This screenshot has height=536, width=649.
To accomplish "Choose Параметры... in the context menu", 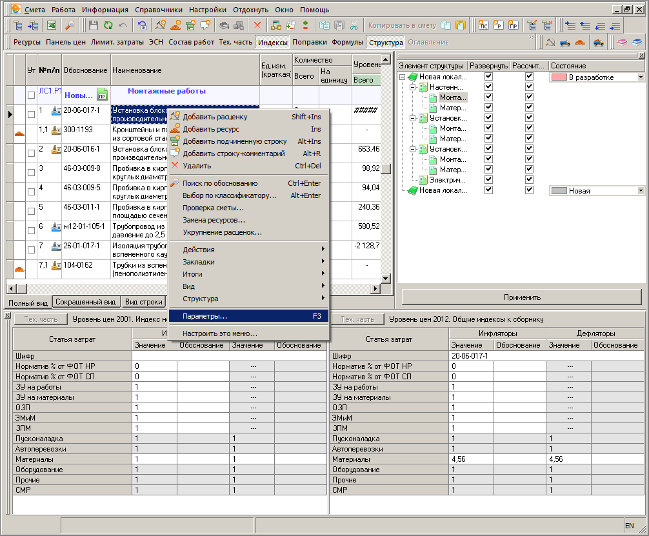I will coord(248,316).
